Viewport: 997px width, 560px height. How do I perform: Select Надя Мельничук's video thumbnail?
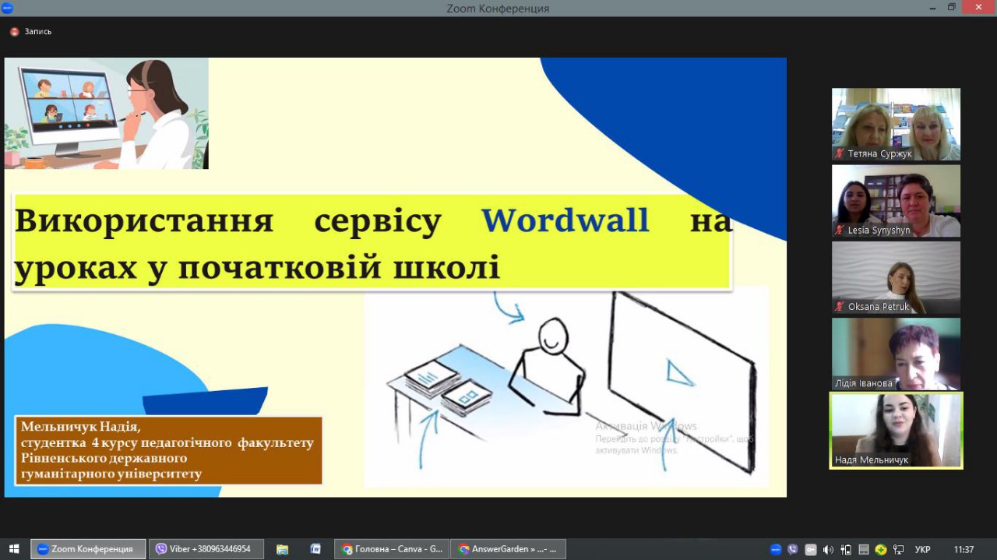(x=896, y=430)
